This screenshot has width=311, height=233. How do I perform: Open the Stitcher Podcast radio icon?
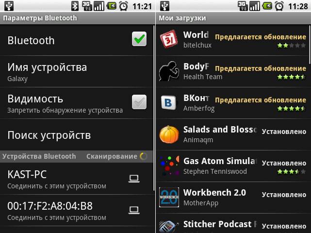[x=169, y=227]
